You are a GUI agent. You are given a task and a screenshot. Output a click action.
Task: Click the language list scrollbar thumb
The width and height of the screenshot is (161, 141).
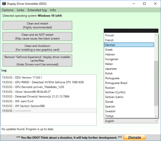pos(156,83)
